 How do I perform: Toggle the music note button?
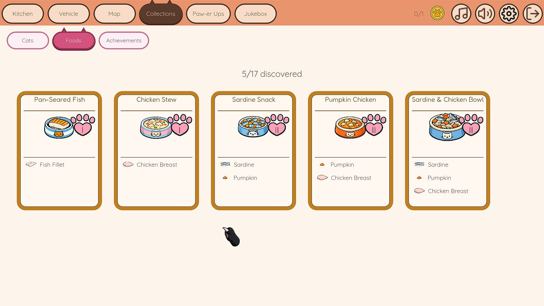point(461,14)
